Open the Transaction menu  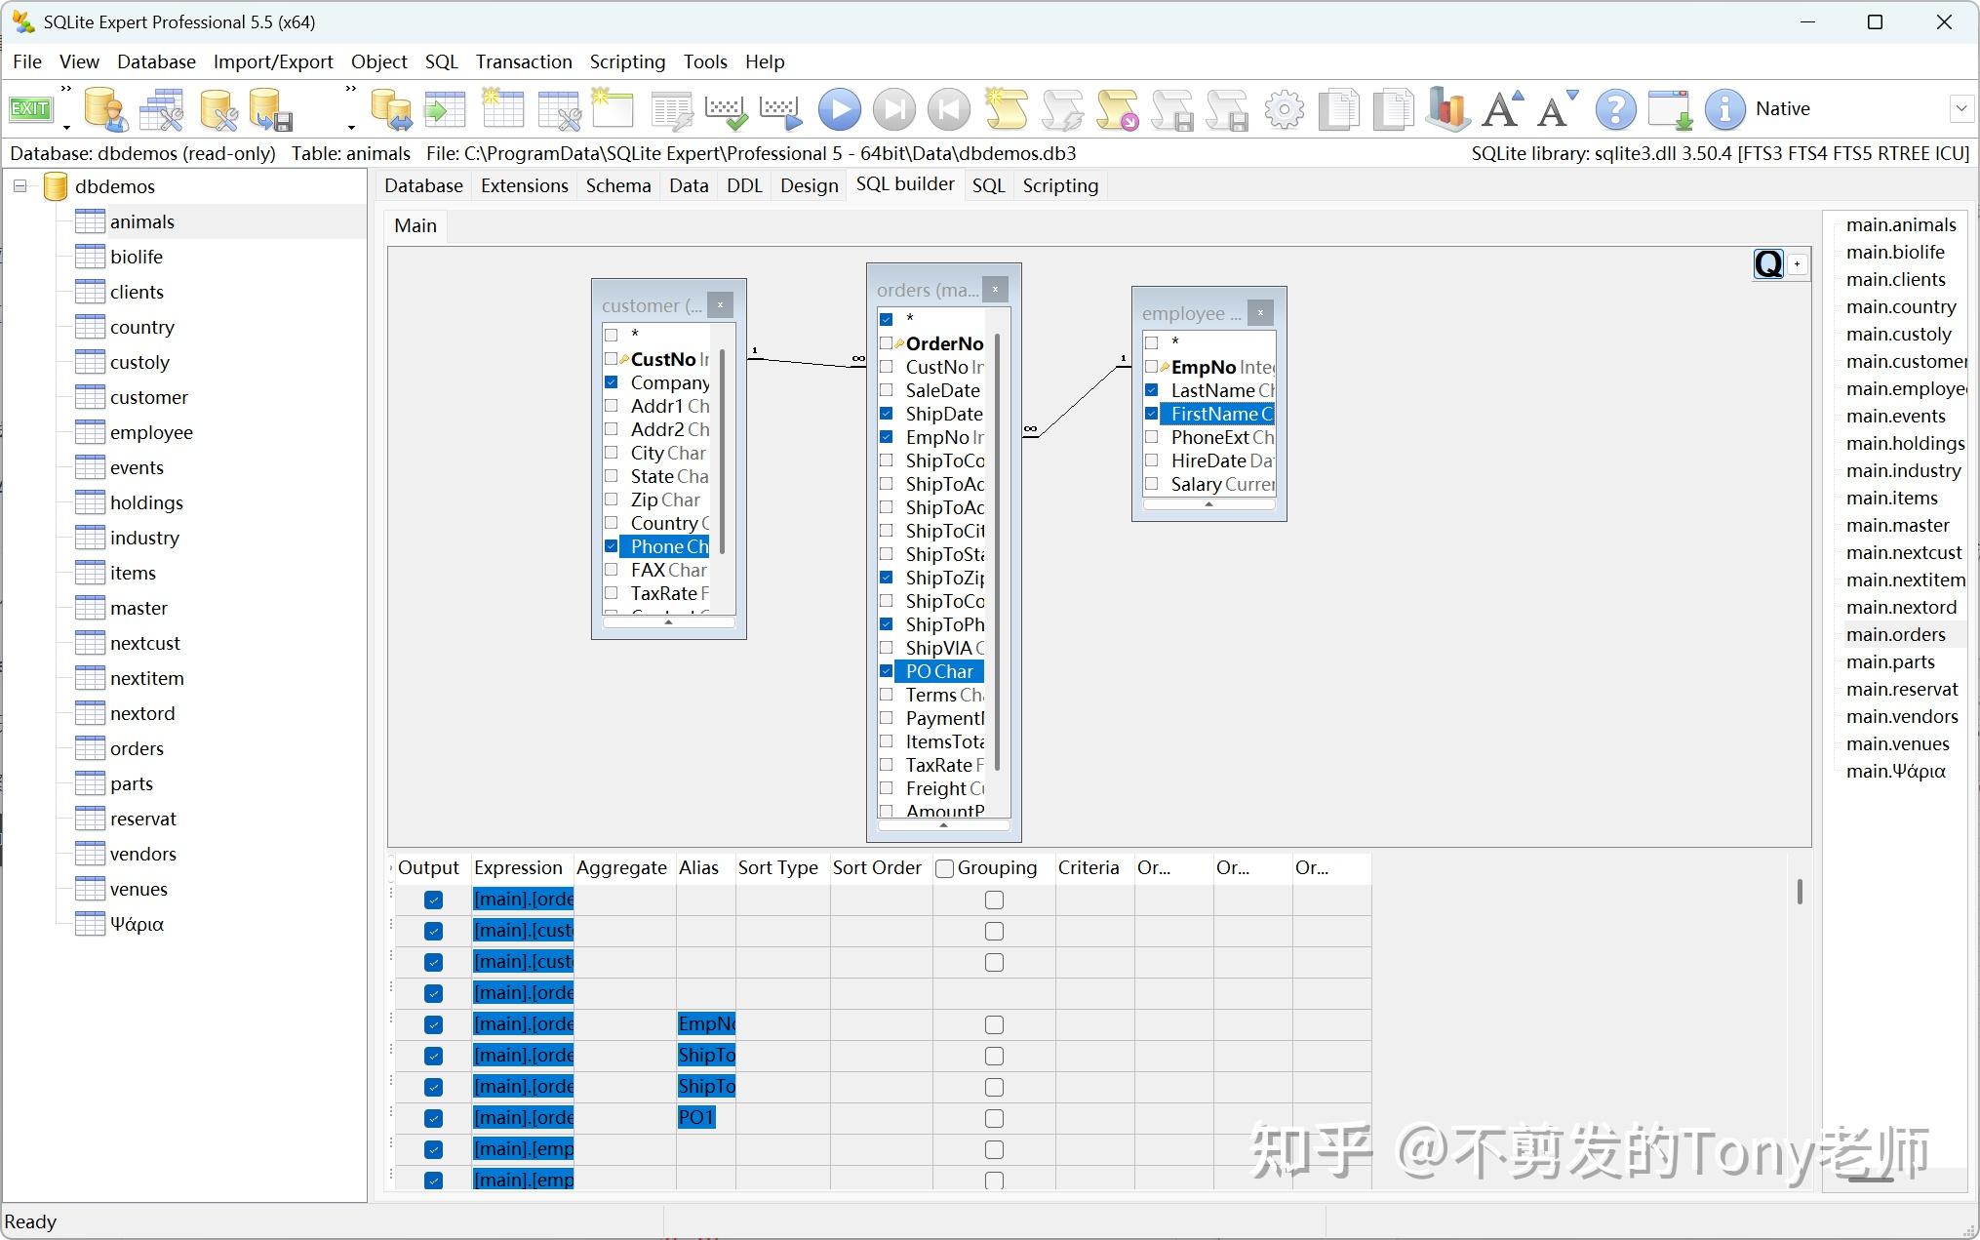click(x=524, y=60)
